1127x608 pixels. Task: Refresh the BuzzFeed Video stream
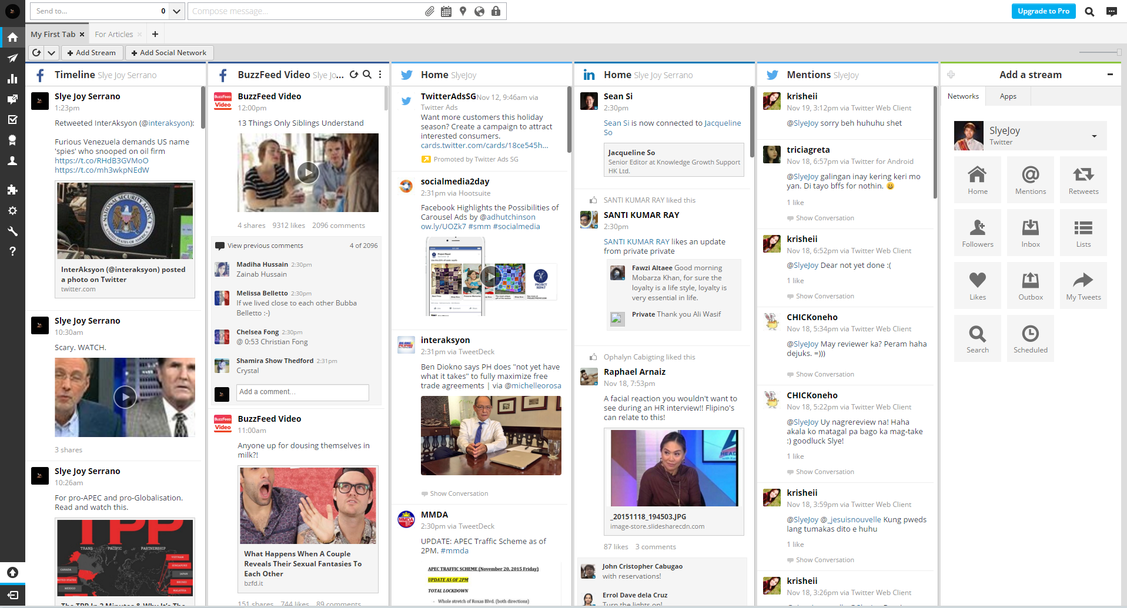(354, 75)
